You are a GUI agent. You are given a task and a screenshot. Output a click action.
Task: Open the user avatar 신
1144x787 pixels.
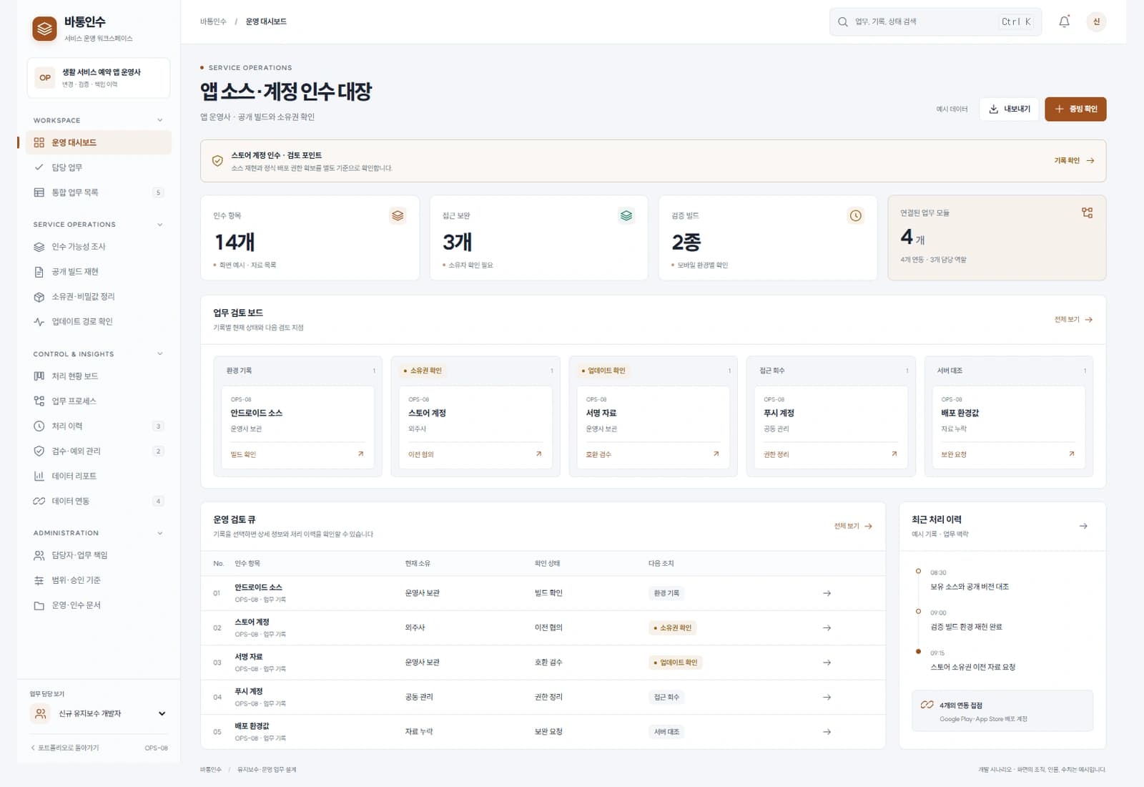pyautogui.click(x=1096, y=21)
